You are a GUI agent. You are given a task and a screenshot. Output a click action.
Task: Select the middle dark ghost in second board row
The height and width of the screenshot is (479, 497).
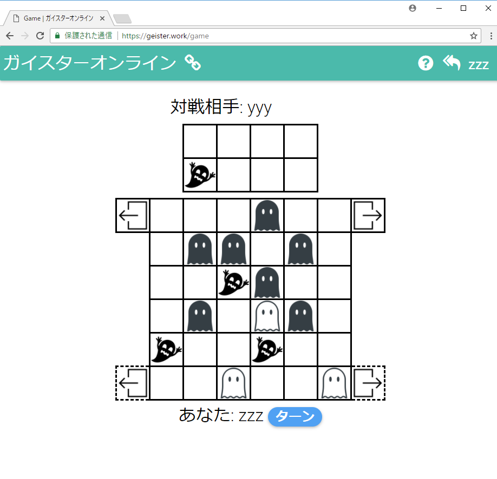(233, 249)
